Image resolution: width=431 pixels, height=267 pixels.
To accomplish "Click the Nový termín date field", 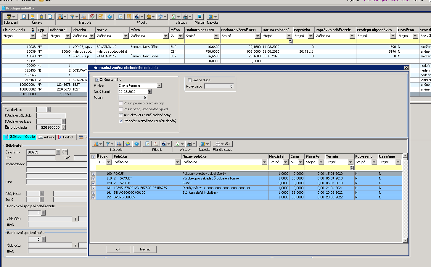I will (x=132, y=92).
